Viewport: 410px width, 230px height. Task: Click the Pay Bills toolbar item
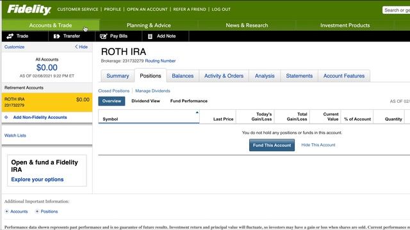coord(119,36)
